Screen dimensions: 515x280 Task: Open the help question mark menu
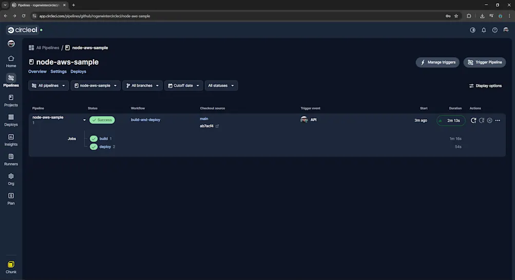tap(494, 30)
